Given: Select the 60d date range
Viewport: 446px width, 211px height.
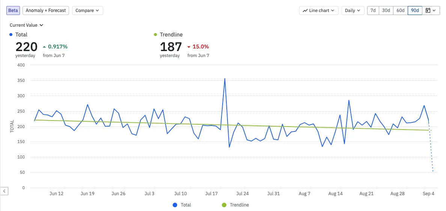Looking at the screenshot, I should (x=401, y=11).
